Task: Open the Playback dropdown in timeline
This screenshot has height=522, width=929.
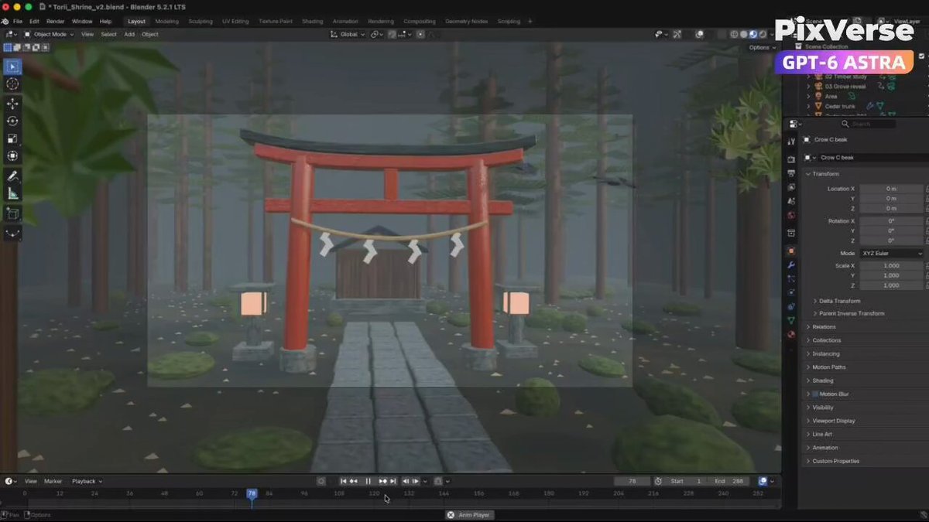Action: (86, 481)
